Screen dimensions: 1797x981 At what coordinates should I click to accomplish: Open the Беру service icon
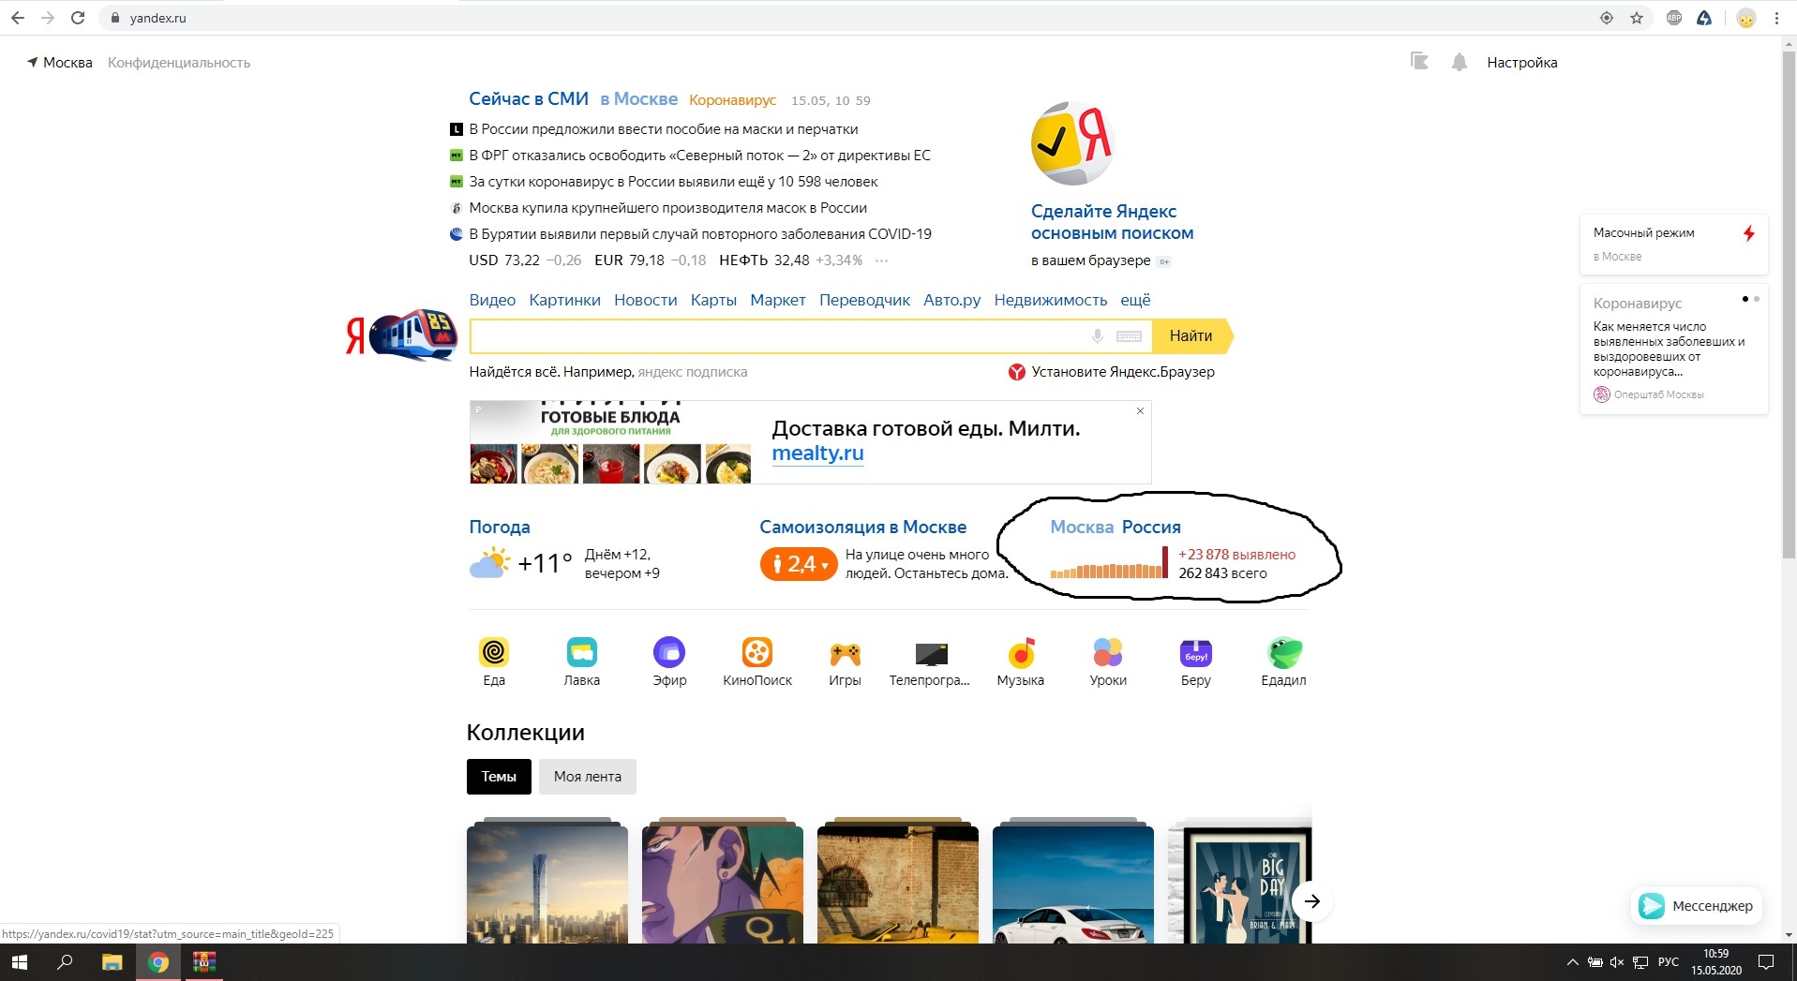point(1196,652)
